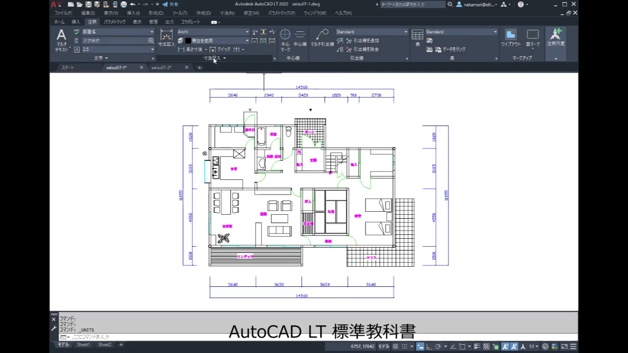Viewport: 628px width, 353px height.
Task: Switch to the 挿入 ribbon tab
Action: (76, 22)
